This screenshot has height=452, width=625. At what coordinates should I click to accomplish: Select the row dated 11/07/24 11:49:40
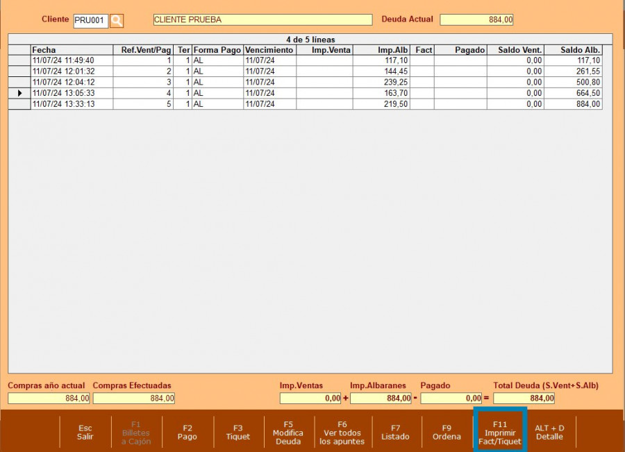coord(72,61)
